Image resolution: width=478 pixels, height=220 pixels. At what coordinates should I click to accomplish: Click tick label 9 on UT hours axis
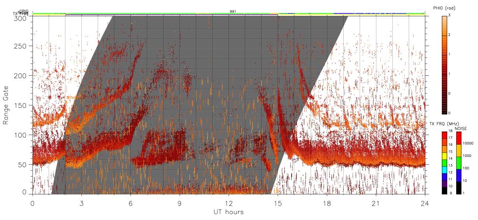179,203
